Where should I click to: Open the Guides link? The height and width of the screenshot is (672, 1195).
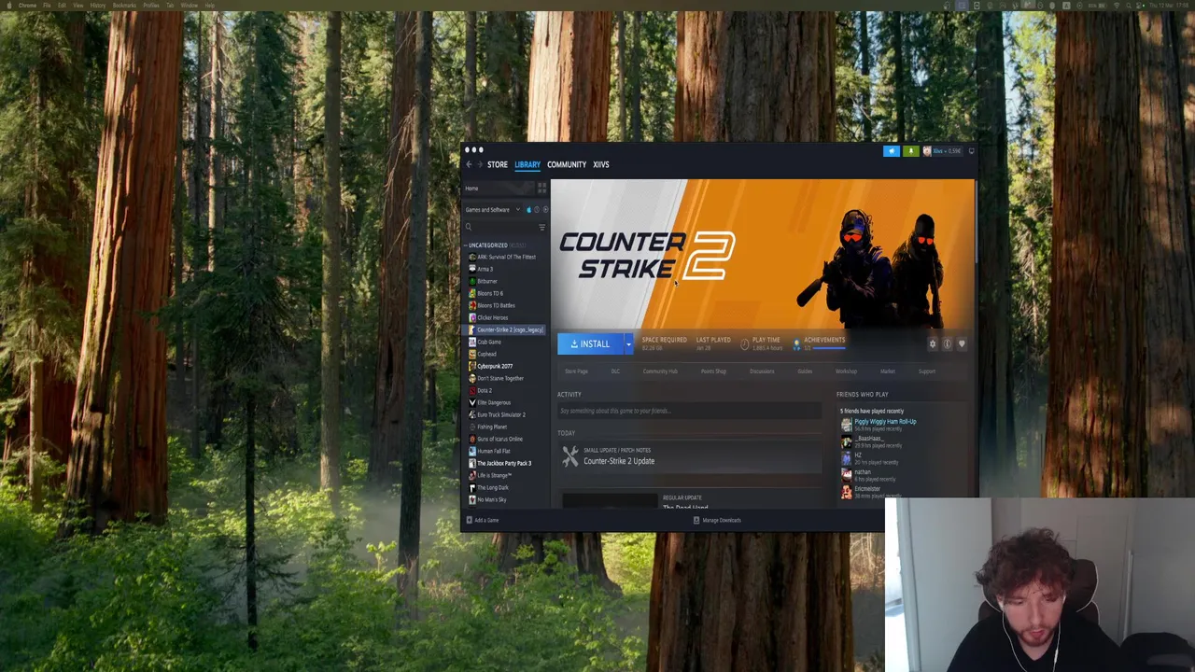tap(805, 371)
